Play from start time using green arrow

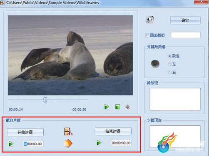point(11,144)
